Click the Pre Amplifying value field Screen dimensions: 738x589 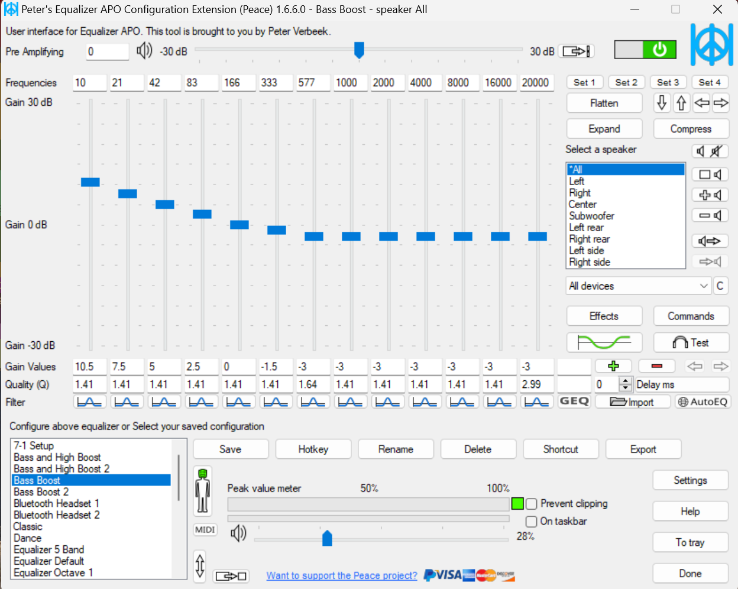(107, 51)
